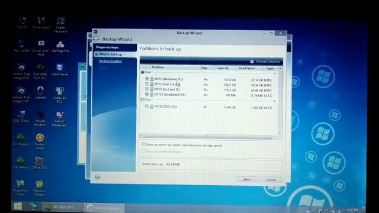
Task: Sort by the Type column header
Action: [269, 69]
